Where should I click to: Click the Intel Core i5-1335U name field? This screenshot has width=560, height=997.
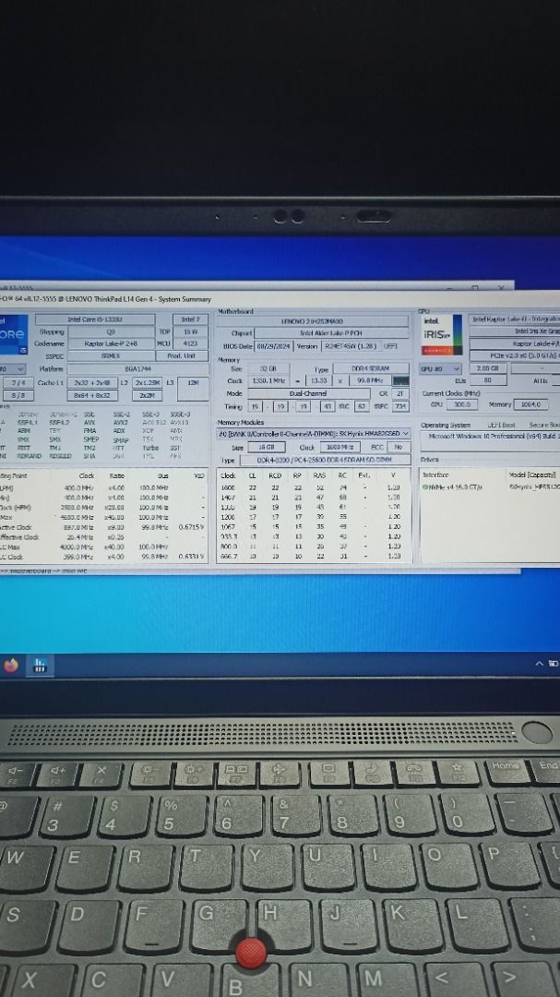(x=94, y=319)
